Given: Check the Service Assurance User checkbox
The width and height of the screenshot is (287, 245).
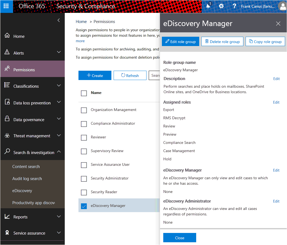Looking at the screenshot, I should point(84,165).
